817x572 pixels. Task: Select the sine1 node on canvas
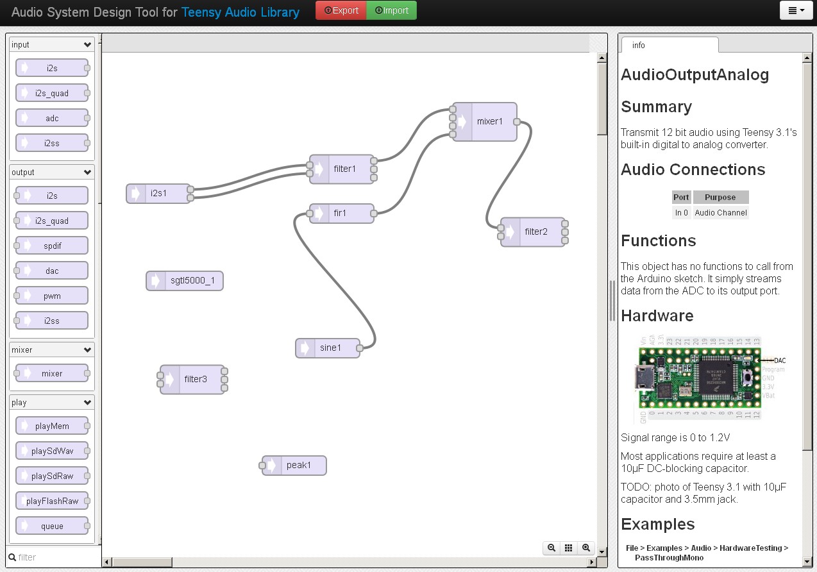(x=330, y=348)
